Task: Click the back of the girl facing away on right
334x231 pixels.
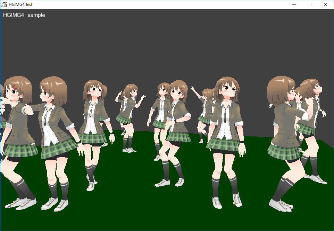Action: 283,128
